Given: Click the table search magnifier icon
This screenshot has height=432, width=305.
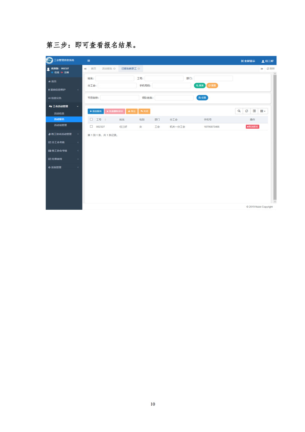Looking at the screenshot, I should tap(239, 111).
